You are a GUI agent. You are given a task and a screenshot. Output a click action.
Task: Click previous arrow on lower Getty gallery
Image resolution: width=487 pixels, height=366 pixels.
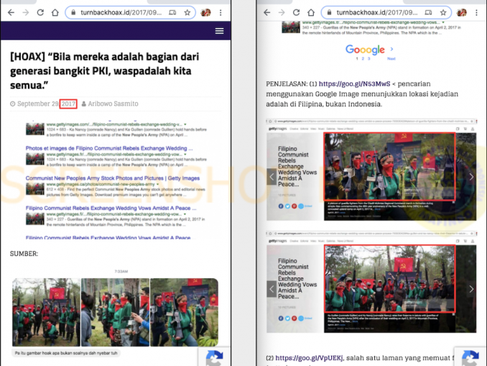tap(272, 289)
